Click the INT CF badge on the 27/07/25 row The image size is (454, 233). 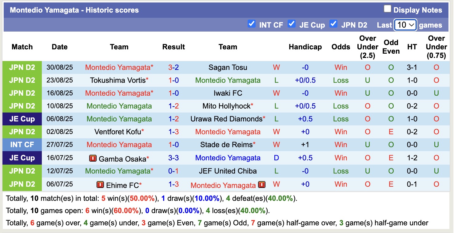(x=22, y=144)
